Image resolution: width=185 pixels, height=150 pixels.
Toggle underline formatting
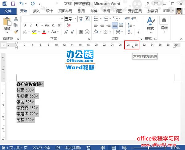coord(37,25)
